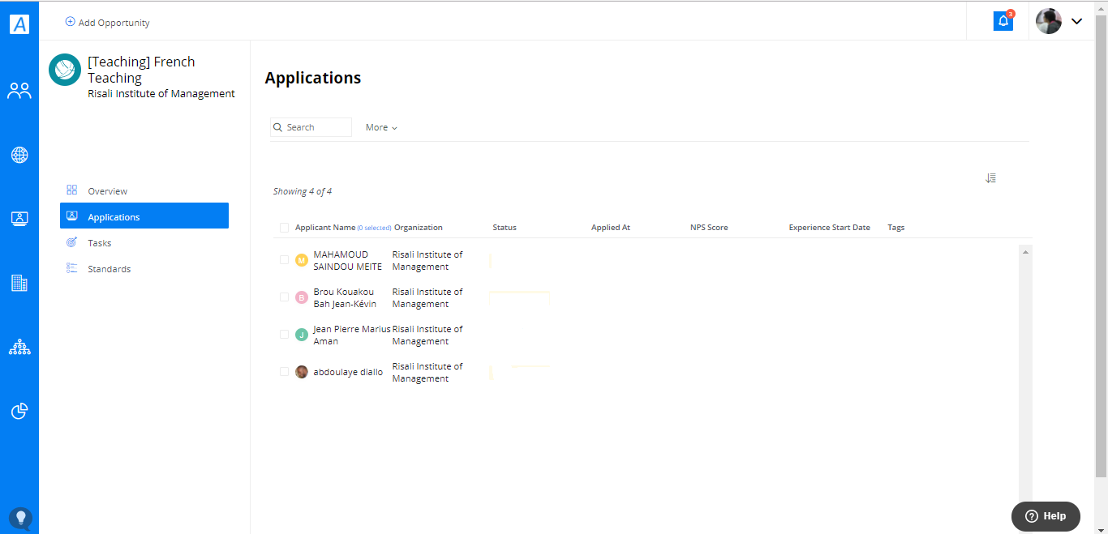Expand the user account menu chevron
Screen dimensions: 1108x534
point(1077,22)
